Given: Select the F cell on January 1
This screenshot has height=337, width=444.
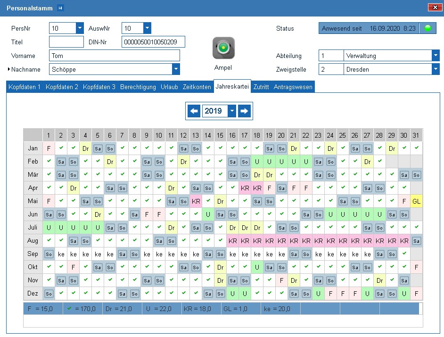Looking at the screenshot, I should click(x=49, y=148).
